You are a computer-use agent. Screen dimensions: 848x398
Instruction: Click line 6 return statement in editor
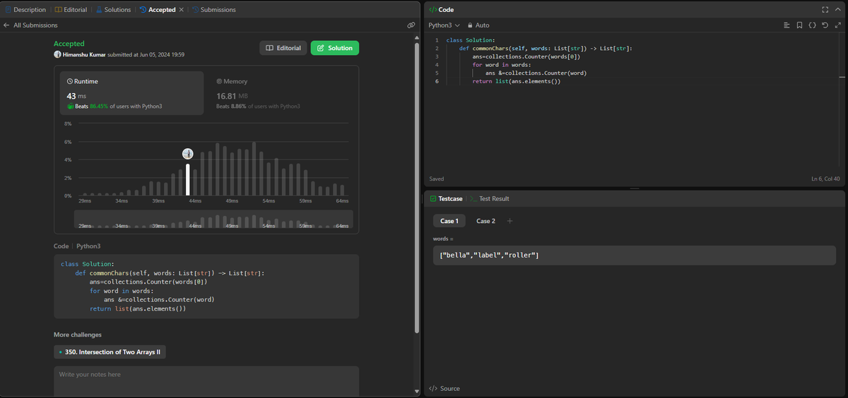point(517,81)
